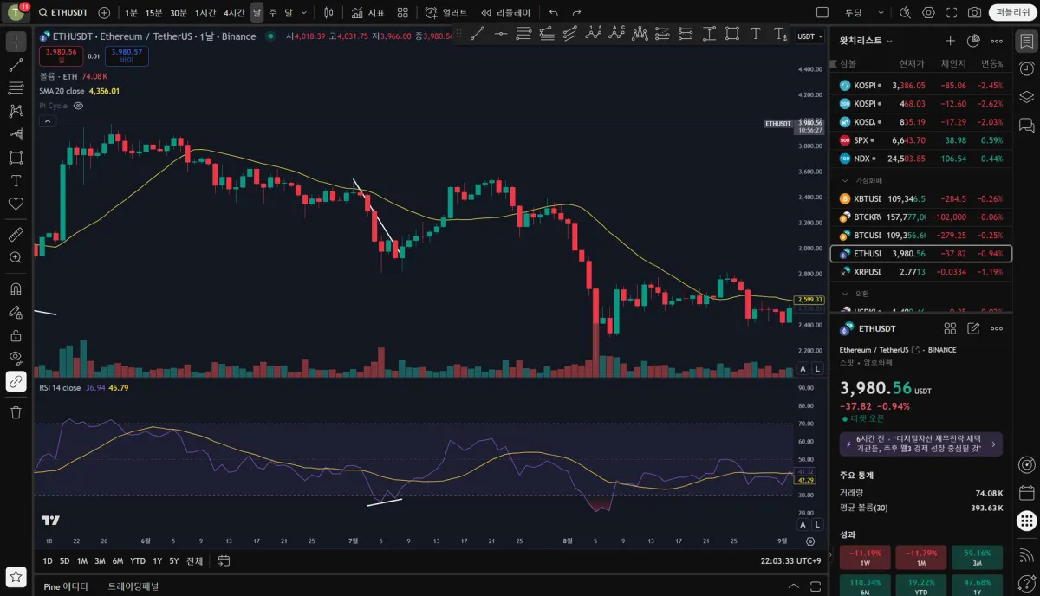Switch to the 1분 timeframe
This screenshot has height=596, width=1040.
[x=130, y=13]
